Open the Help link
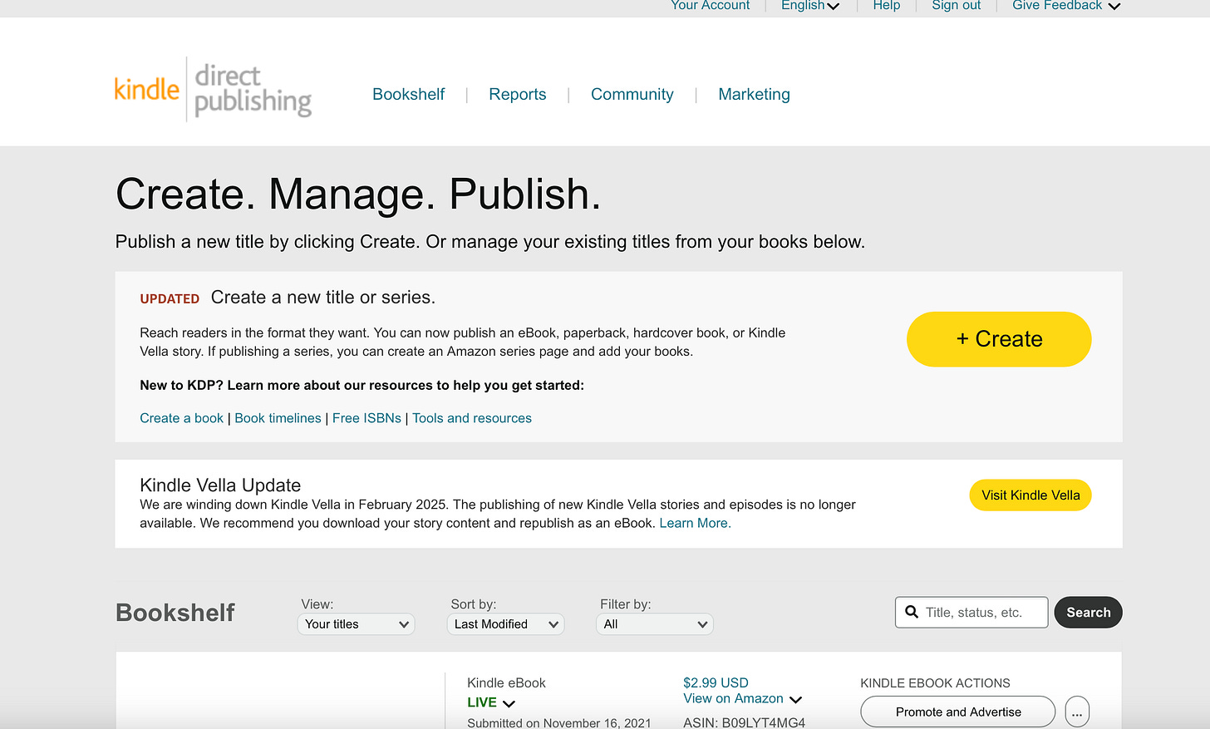The width and height of the screenshot is (1210, 729). pyautogui.click(x=887, y=6)
